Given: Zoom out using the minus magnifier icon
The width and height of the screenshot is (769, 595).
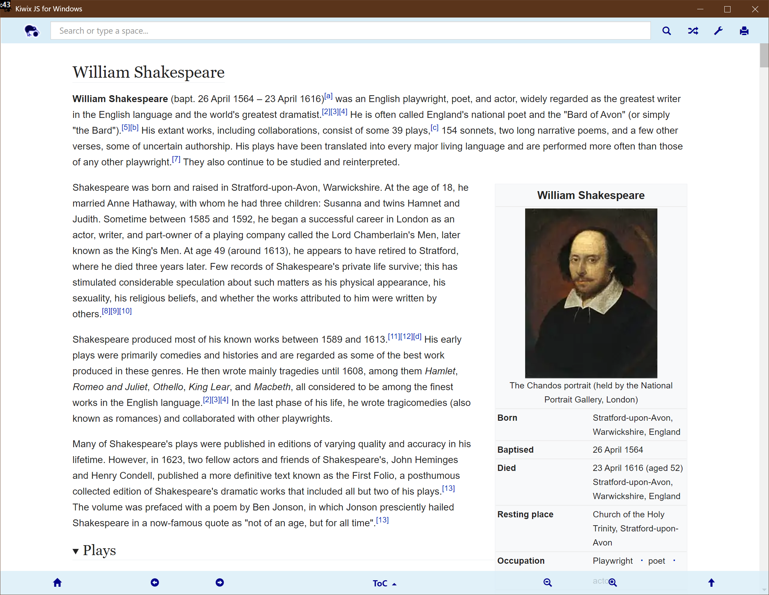Looking at the screenshot, I should (547, 582).
